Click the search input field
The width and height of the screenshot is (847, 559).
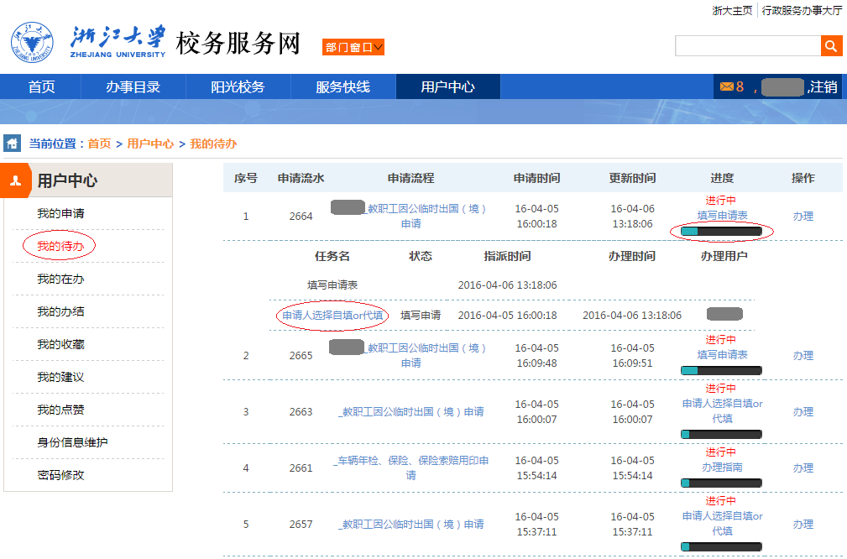(747, 46)
